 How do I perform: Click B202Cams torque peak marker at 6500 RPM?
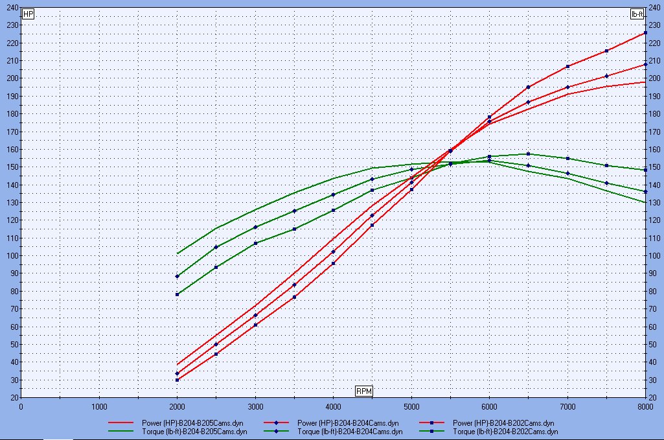528,154
